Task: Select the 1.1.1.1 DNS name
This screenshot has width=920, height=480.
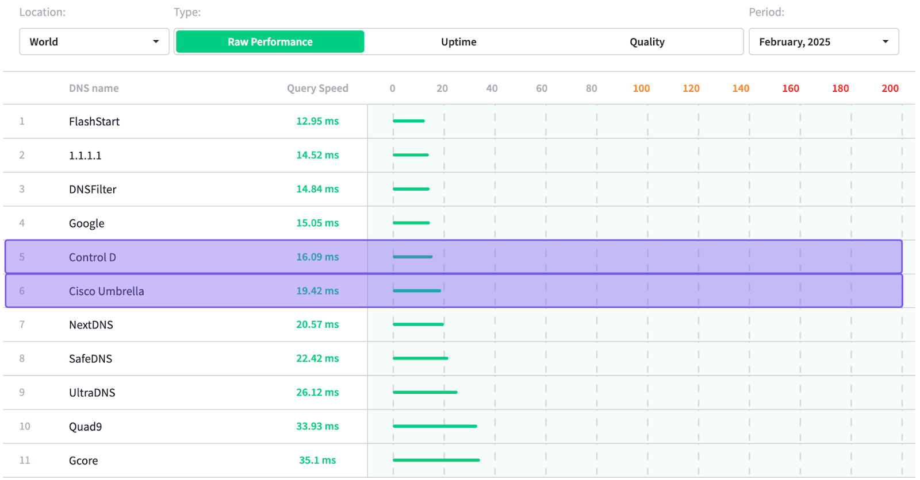Action: [x=85, y=156]
